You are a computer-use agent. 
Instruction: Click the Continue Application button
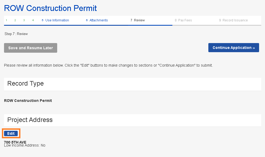point(234,48)
